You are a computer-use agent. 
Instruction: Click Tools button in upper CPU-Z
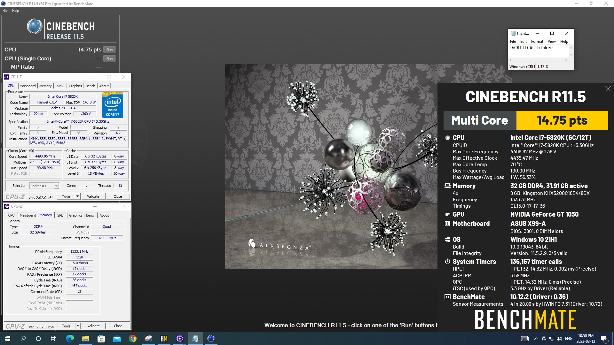click(x=66, y=196)
